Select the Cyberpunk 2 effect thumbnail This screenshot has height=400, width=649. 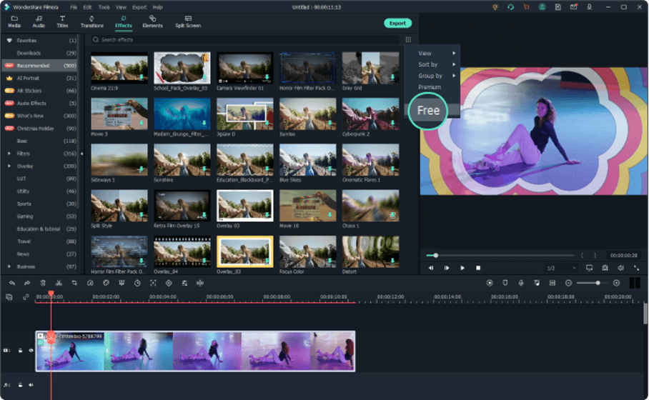coord(370,114)
